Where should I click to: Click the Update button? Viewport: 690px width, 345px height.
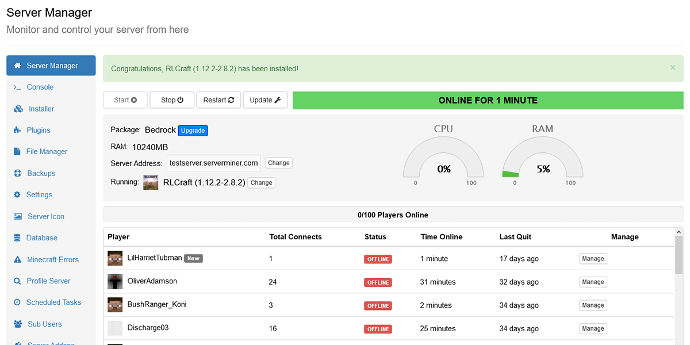(265, 100)
